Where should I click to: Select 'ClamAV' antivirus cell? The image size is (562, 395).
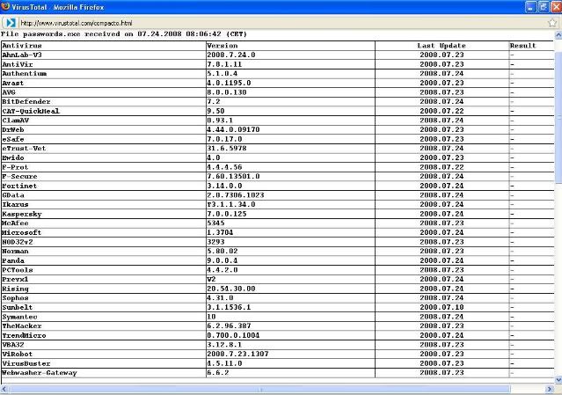[104, 120]
